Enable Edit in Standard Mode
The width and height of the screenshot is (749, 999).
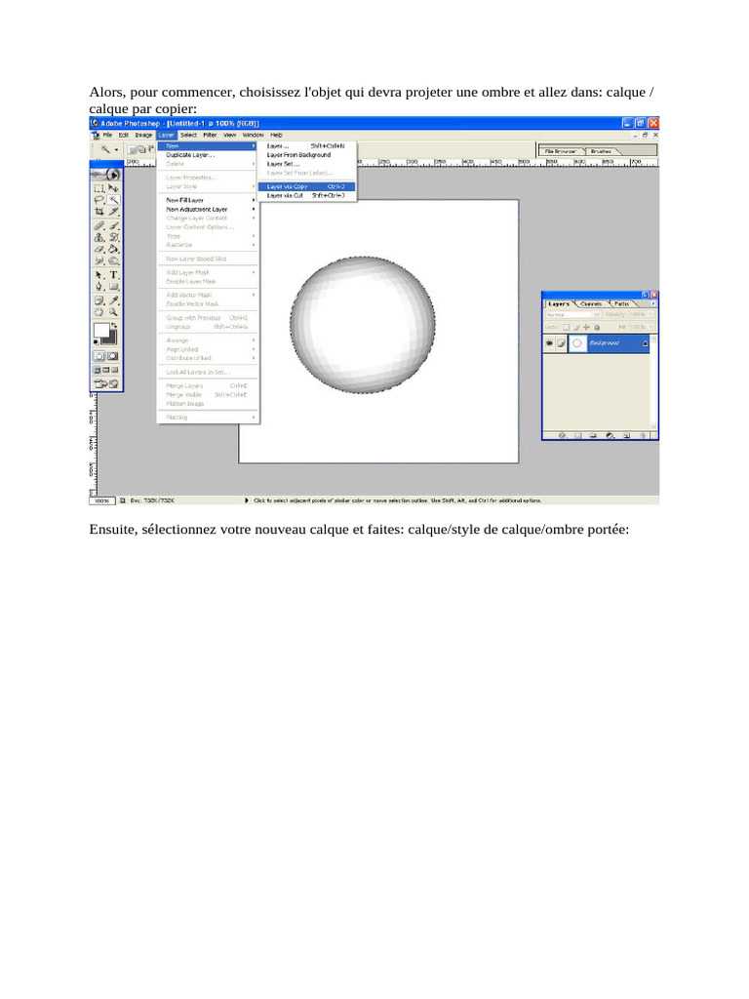[x=99, y=356]
